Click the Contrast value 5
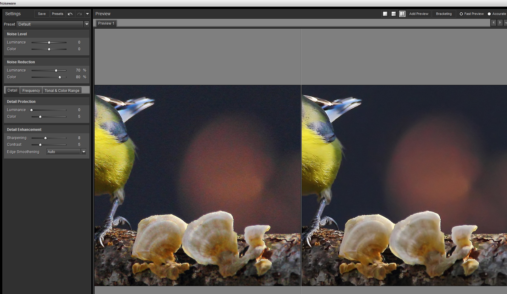The height and width of the screenshot is (294, 507). pyautogui.click(x=79, y=145)
